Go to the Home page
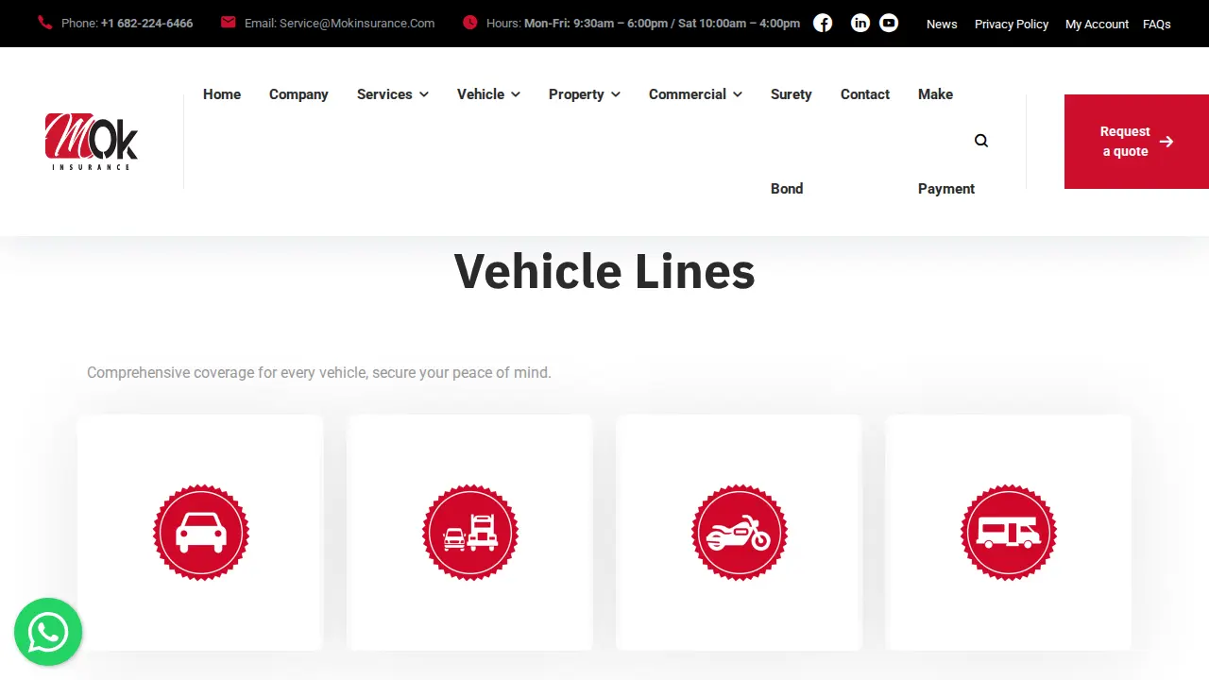 222,94
